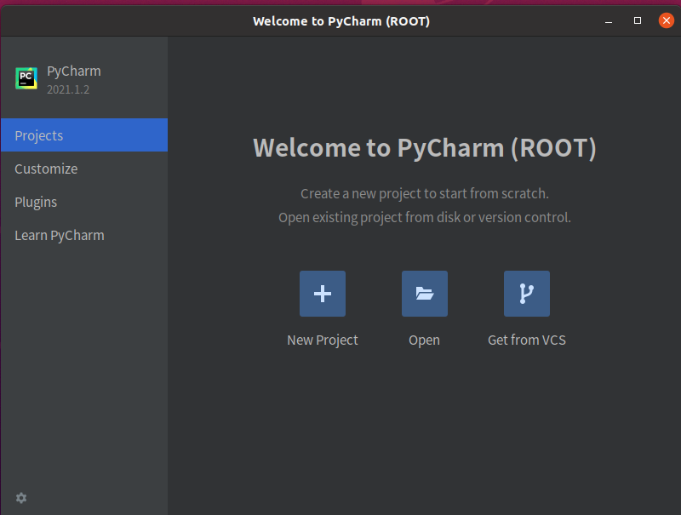
Task: Click the New Project plus icon
Action: tap(323, 294)
